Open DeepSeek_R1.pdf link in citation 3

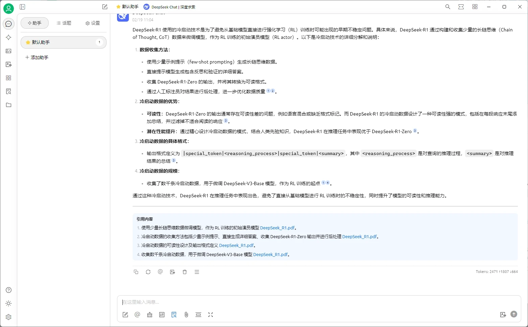point(236,246)
